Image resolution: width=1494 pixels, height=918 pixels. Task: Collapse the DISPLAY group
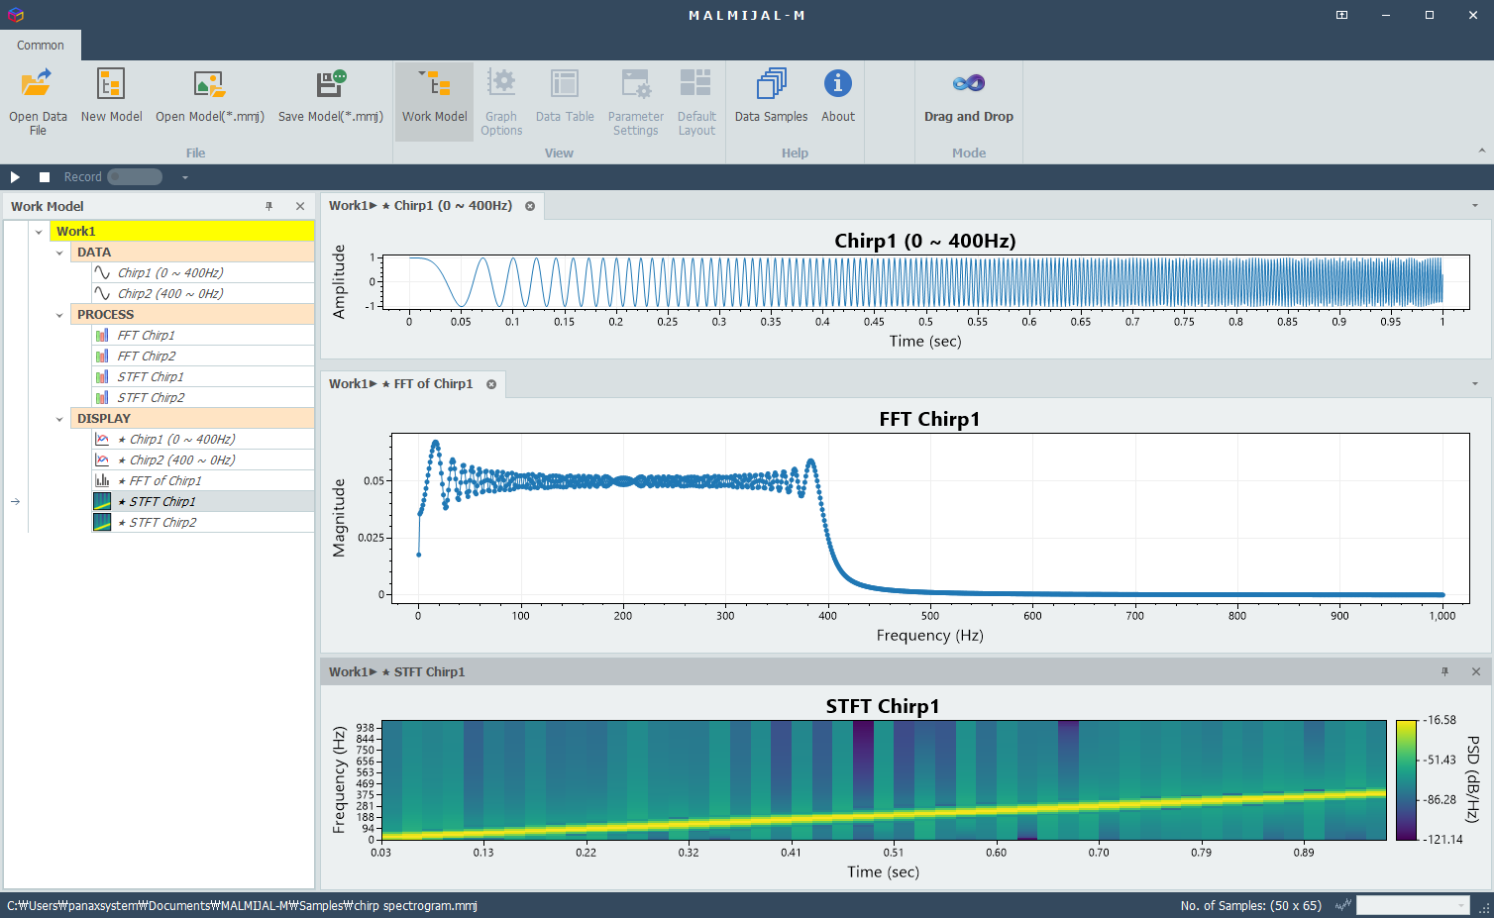(59, 419)
